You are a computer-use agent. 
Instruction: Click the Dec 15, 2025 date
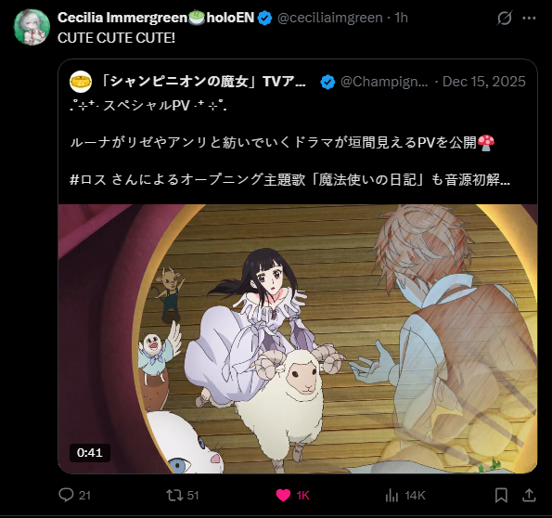pos(483,82)
